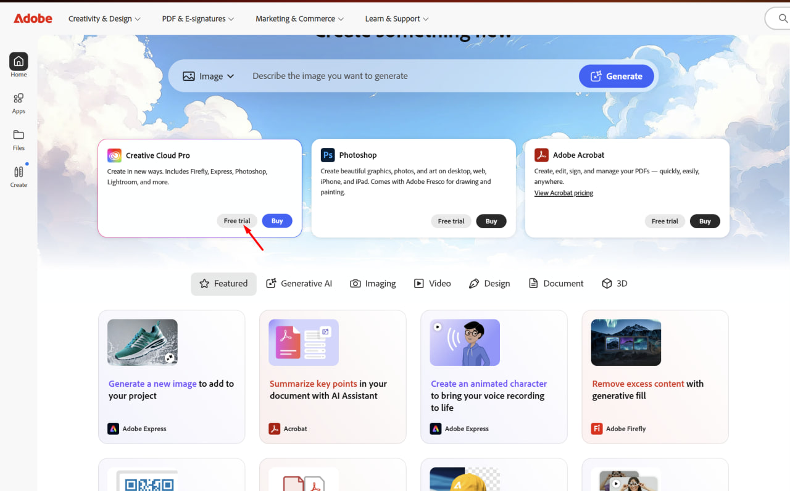Expand Learn & Support menu

click(x=397, y=19)
